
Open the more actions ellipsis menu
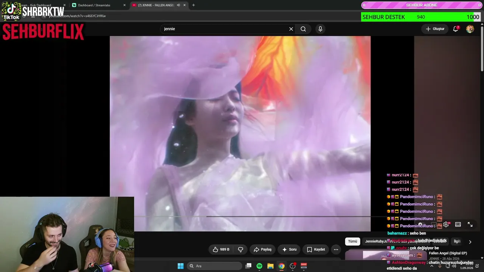336,249
